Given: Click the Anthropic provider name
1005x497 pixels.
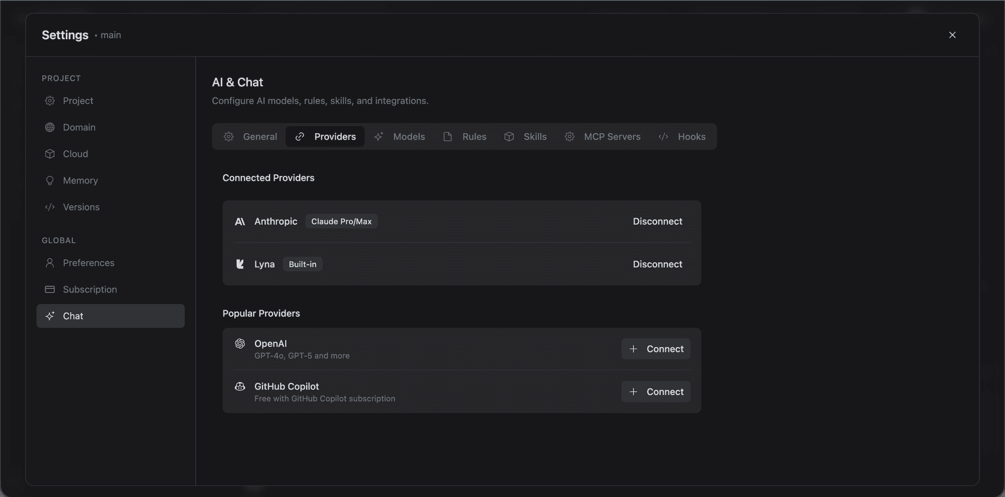Looking at the screenshot, I should [x=276, y=222].
